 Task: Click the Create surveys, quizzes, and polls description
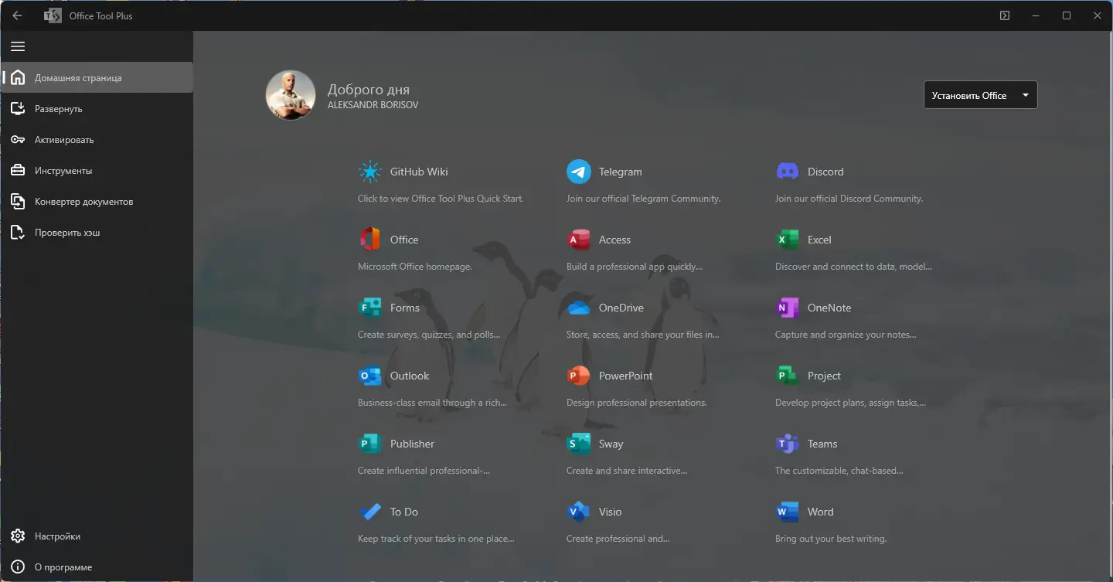429,335
